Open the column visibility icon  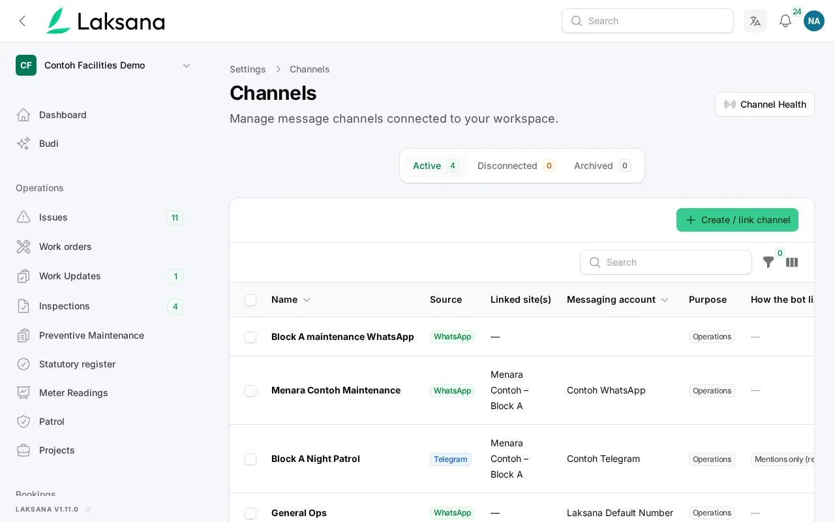pos(792,262)
